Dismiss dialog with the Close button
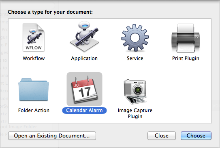Viewport: 220px width, 148px height. click(x=162, y=136)
